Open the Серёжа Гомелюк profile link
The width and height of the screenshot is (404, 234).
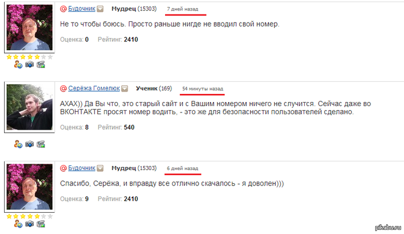[x=94, y=89]
